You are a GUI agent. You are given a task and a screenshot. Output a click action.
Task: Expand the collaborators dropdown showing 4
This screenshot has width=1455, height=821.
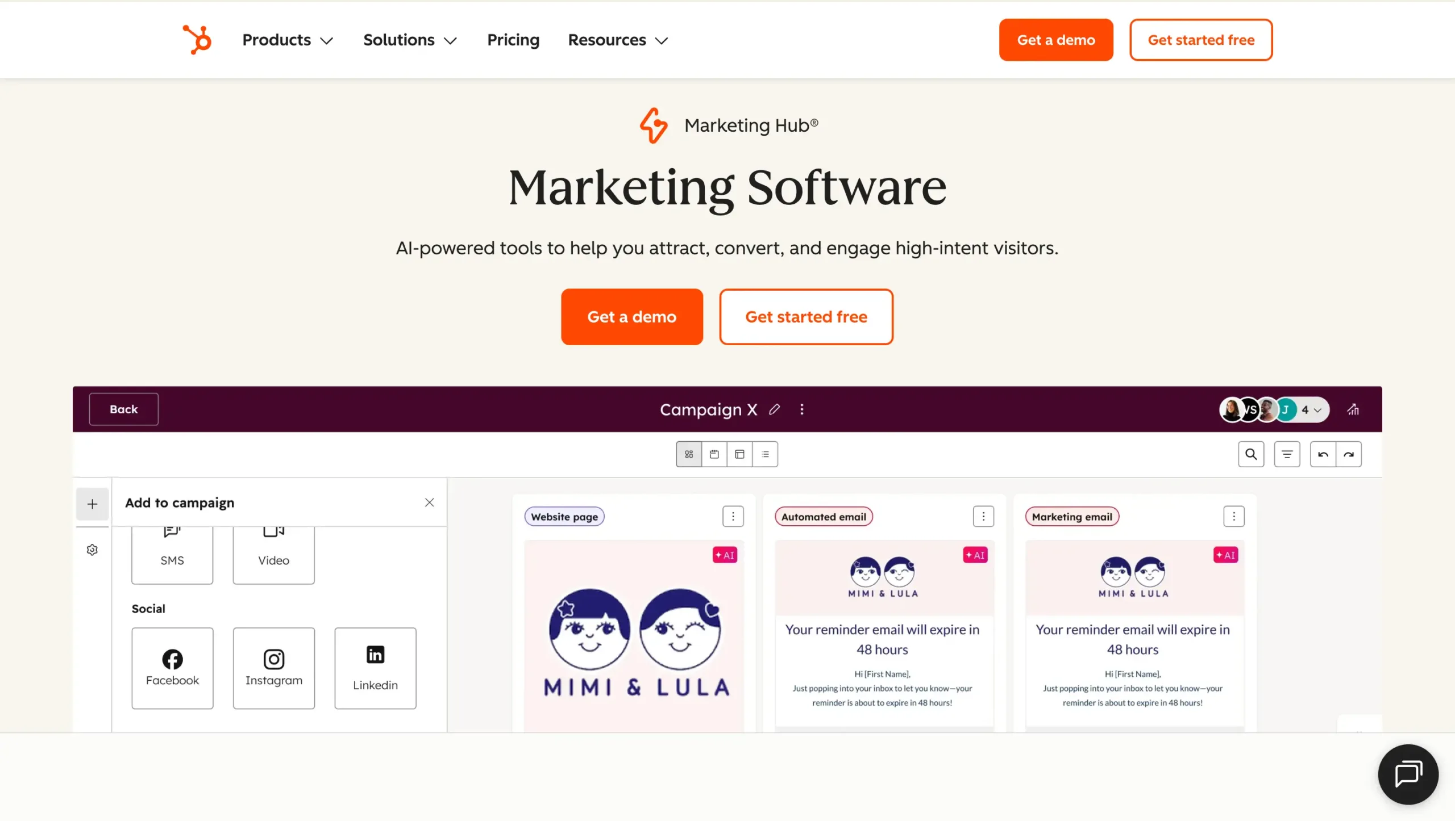[x=1310, y=409]
